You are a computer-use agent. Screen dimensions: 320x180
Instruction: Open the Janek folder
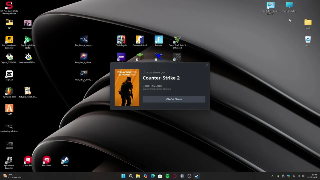point(308,24)
